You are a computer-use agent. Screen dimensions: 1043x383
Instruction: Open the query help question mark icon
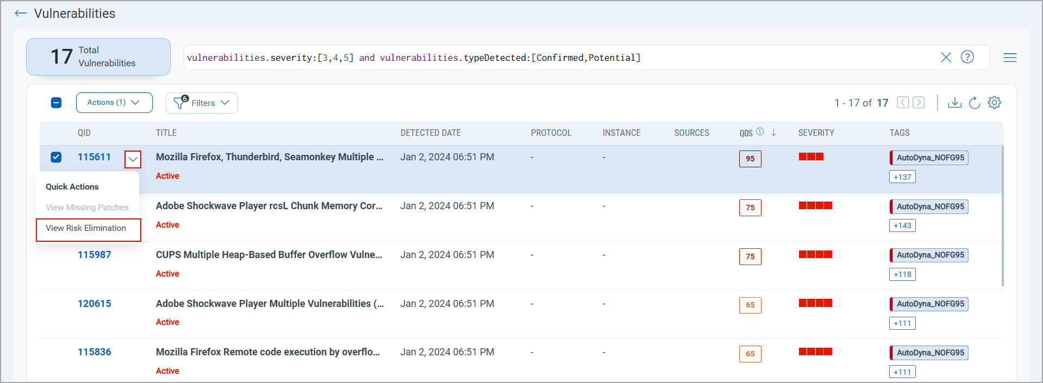(967, 57)
